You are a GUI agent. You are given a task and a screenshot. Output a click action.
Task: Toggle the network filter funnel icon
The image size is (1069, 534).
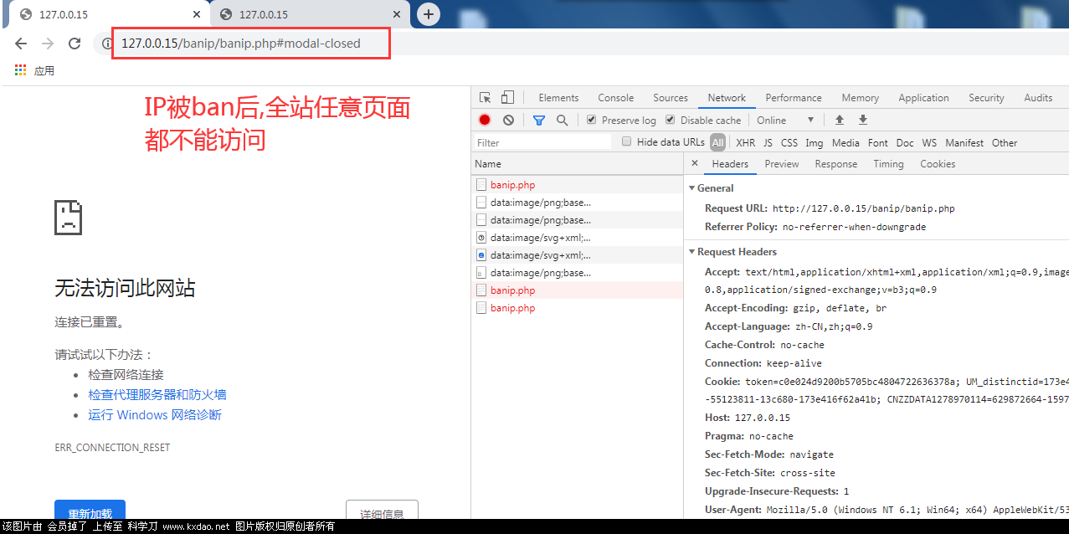[x=539, y=120]
